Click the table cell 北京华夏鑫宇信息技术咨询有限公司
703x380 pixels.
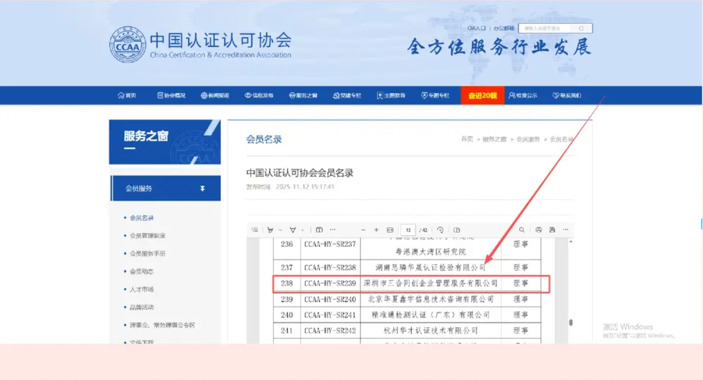431,299
